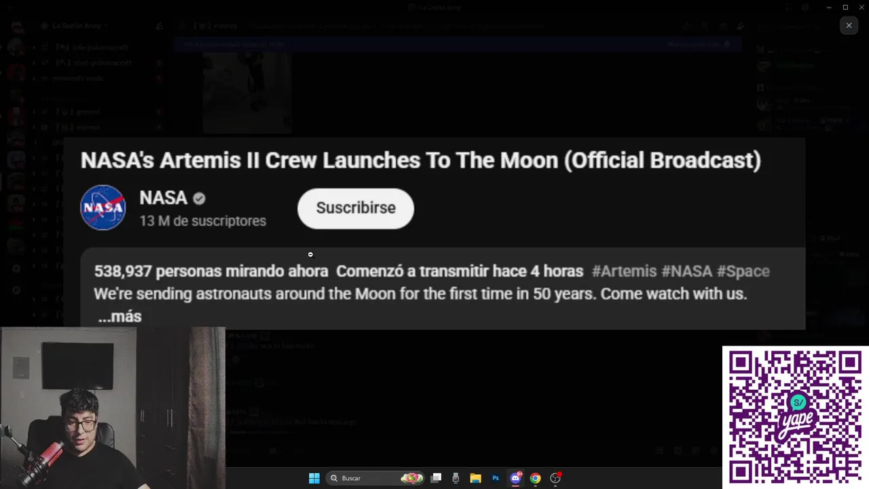Click '13 M de suscriptores' text
The width and height of the screenshot is (869, 489).
(202, 221)
